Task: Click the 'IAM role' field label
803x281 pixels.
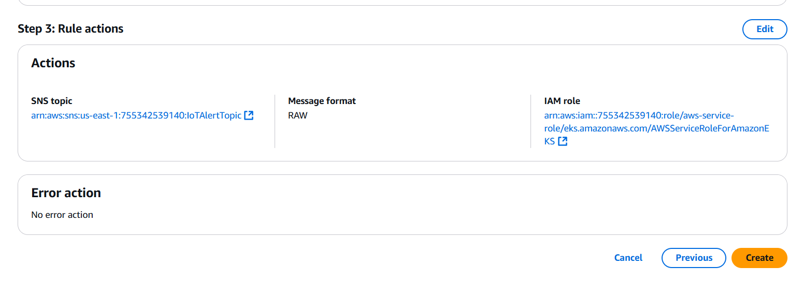Action: coord(562,101)
